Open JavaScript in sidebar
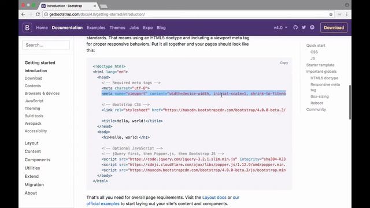Viewport: 370px width, 208px height. click(x=34, y=101)
